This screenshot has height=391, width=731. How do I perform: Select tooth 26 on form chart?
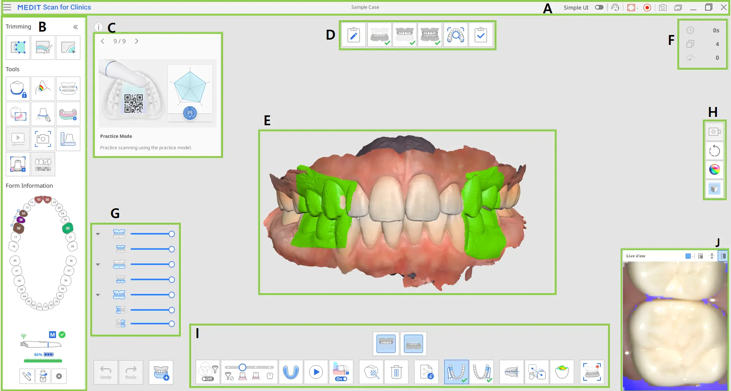click(68, 228)
